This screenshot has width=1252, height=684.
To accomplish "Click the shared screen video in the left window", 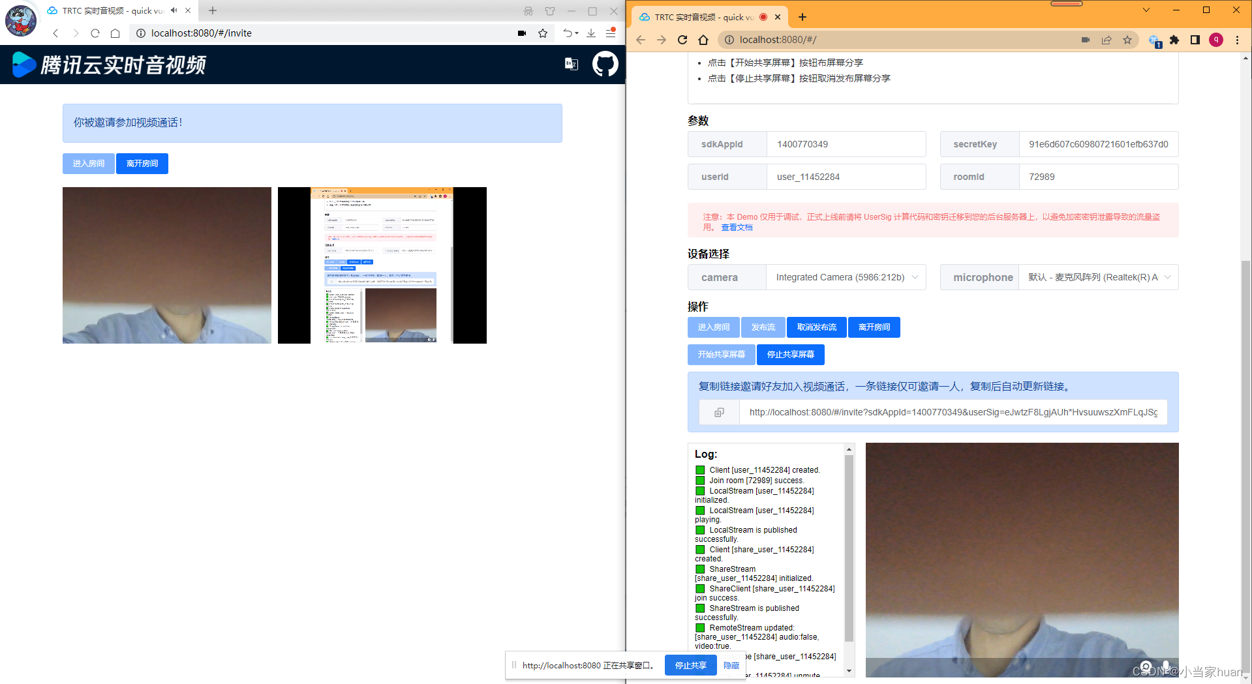I will [382, 265].
